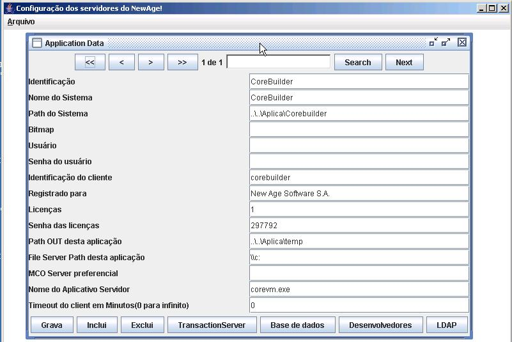Iconify the Application Data internal frame
The image size is (512, 342).
coord(433,42)
